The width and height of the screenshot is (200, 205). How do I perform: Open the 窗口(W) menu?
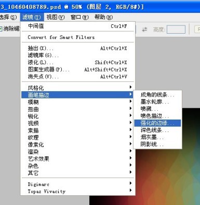coord(79,17)
